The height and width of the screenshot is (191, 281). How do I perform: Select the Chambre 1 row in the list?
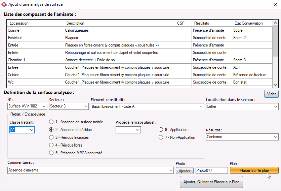tap(140, 60)
